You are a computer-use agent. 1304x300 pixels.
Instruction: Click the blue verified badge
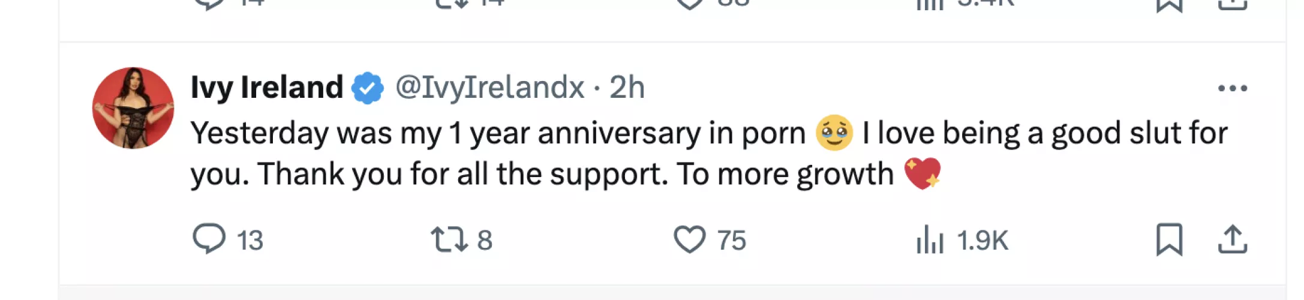tap(367, 88)
